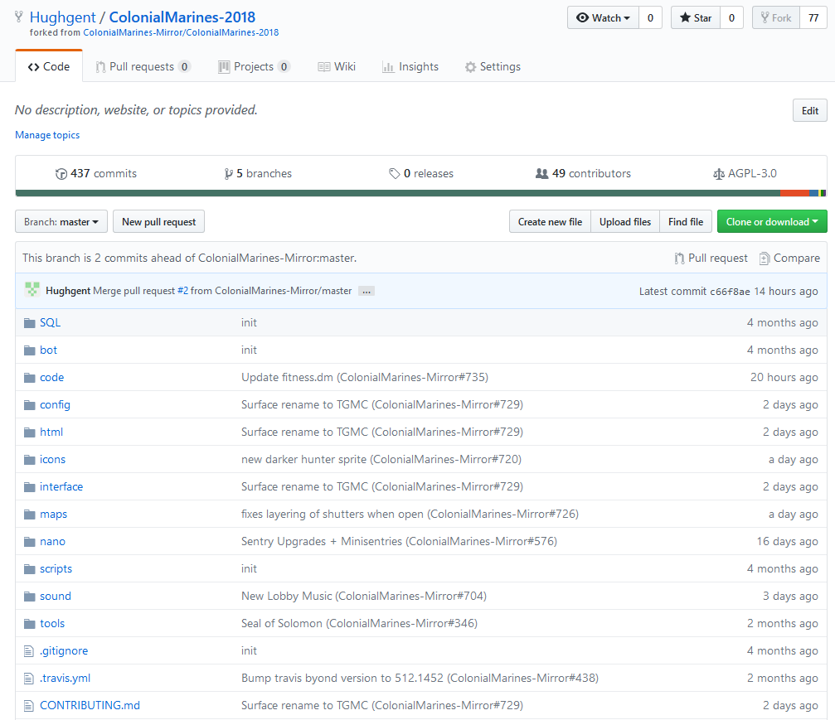Click the .gitignore file icon

point(29,651)
